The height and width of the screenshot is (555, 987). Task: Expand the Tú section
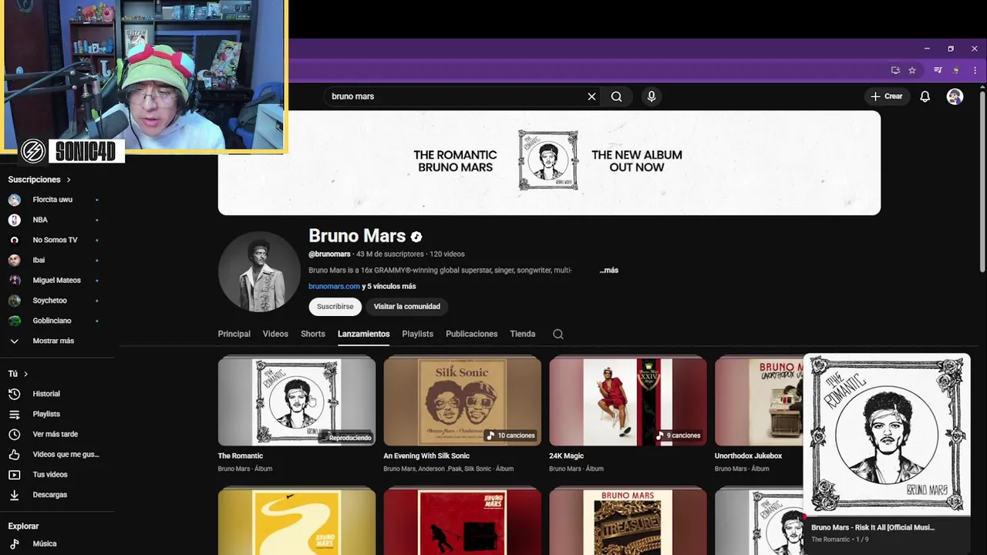18,374
